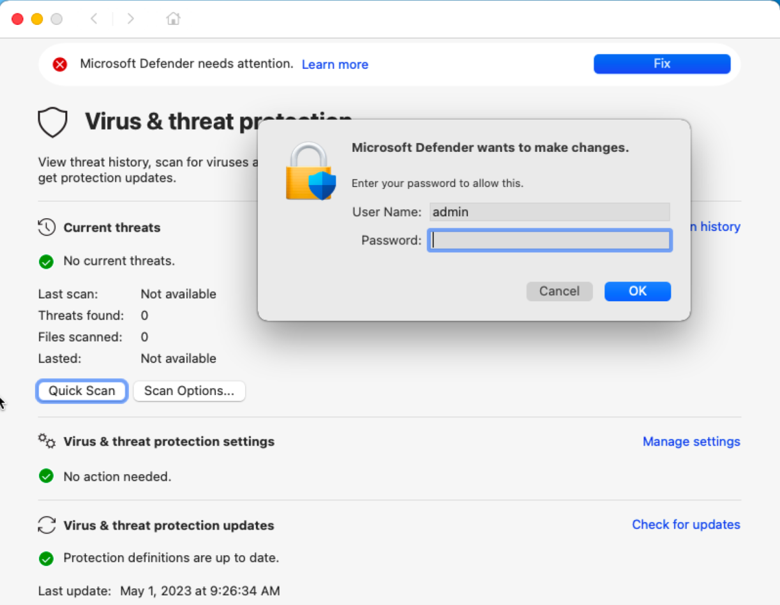This screenshot has width=780, height=605.
Task: Click the red error icon in banner
Action: click(60, 64)
